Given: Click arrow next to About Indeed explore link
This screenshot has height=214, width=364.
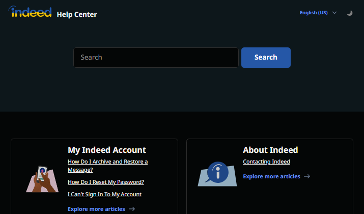Looking at the screenshot, I should (307, 177).
